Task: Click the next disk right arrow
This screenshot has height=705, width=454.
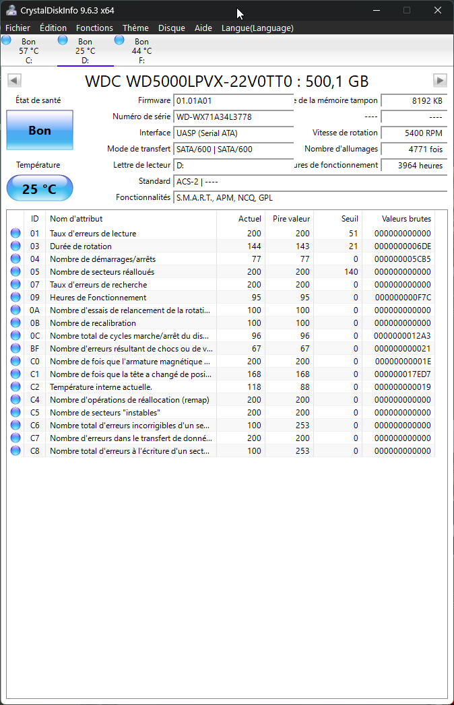Action: (x=440, y=81)
